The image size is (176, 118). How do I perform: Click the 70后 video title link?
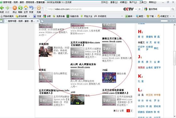tap(105, 70)
